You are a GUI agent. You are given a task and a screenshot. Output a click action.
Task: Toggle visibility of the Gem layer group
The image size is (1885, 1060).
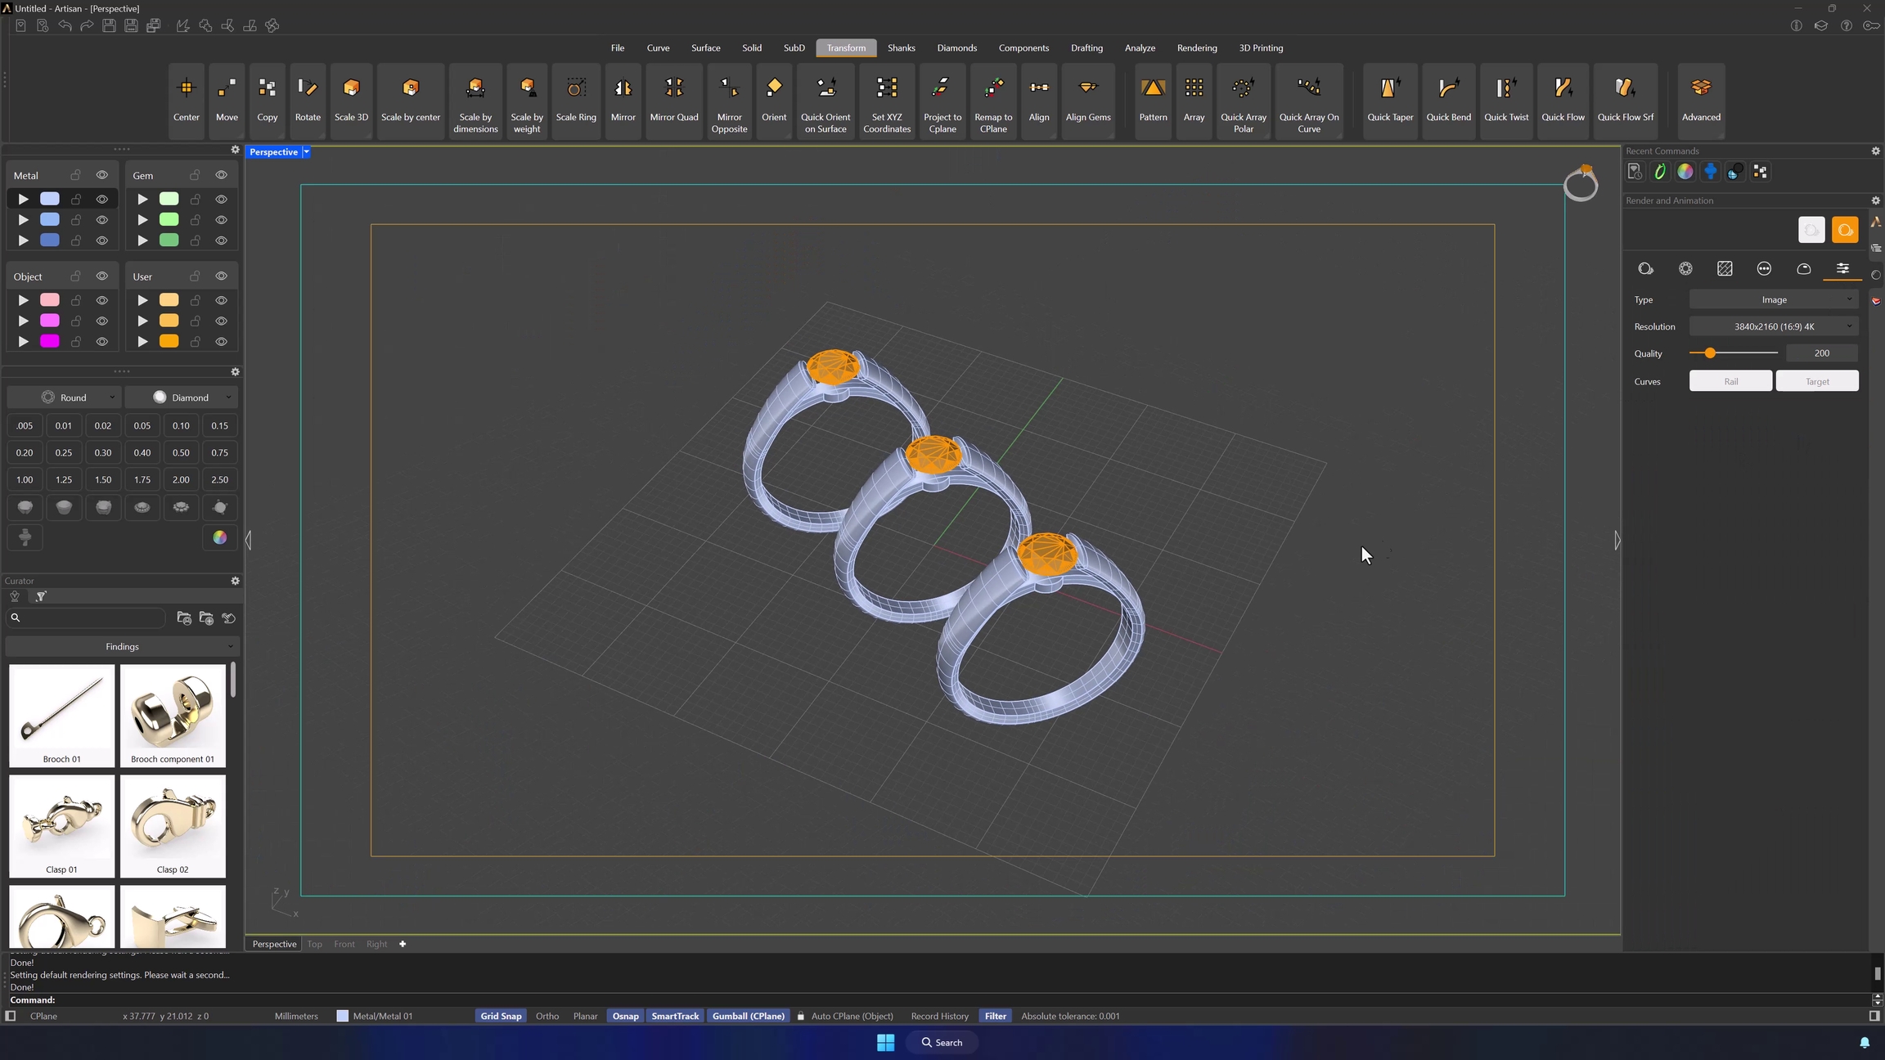tap(221, 175)
